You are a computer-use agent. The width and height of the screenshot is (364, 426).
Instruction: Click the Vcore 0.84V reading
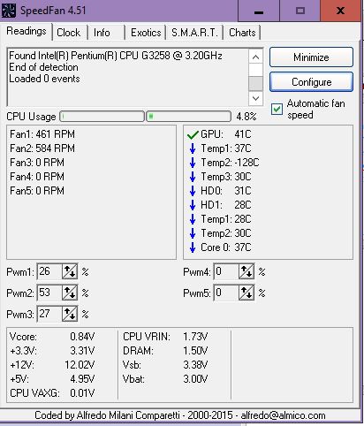(x=52, y=337)
